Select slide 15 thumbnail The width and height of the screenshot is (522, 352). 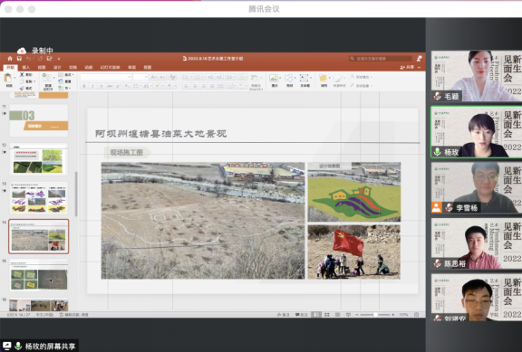coord(39,275)
